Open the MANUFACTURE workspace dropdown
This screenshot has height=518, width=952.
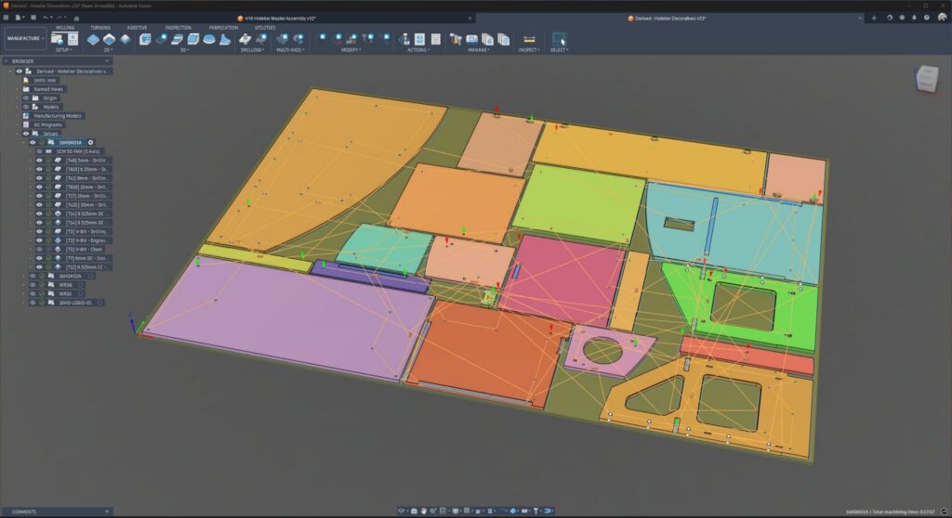click(25, 38)
